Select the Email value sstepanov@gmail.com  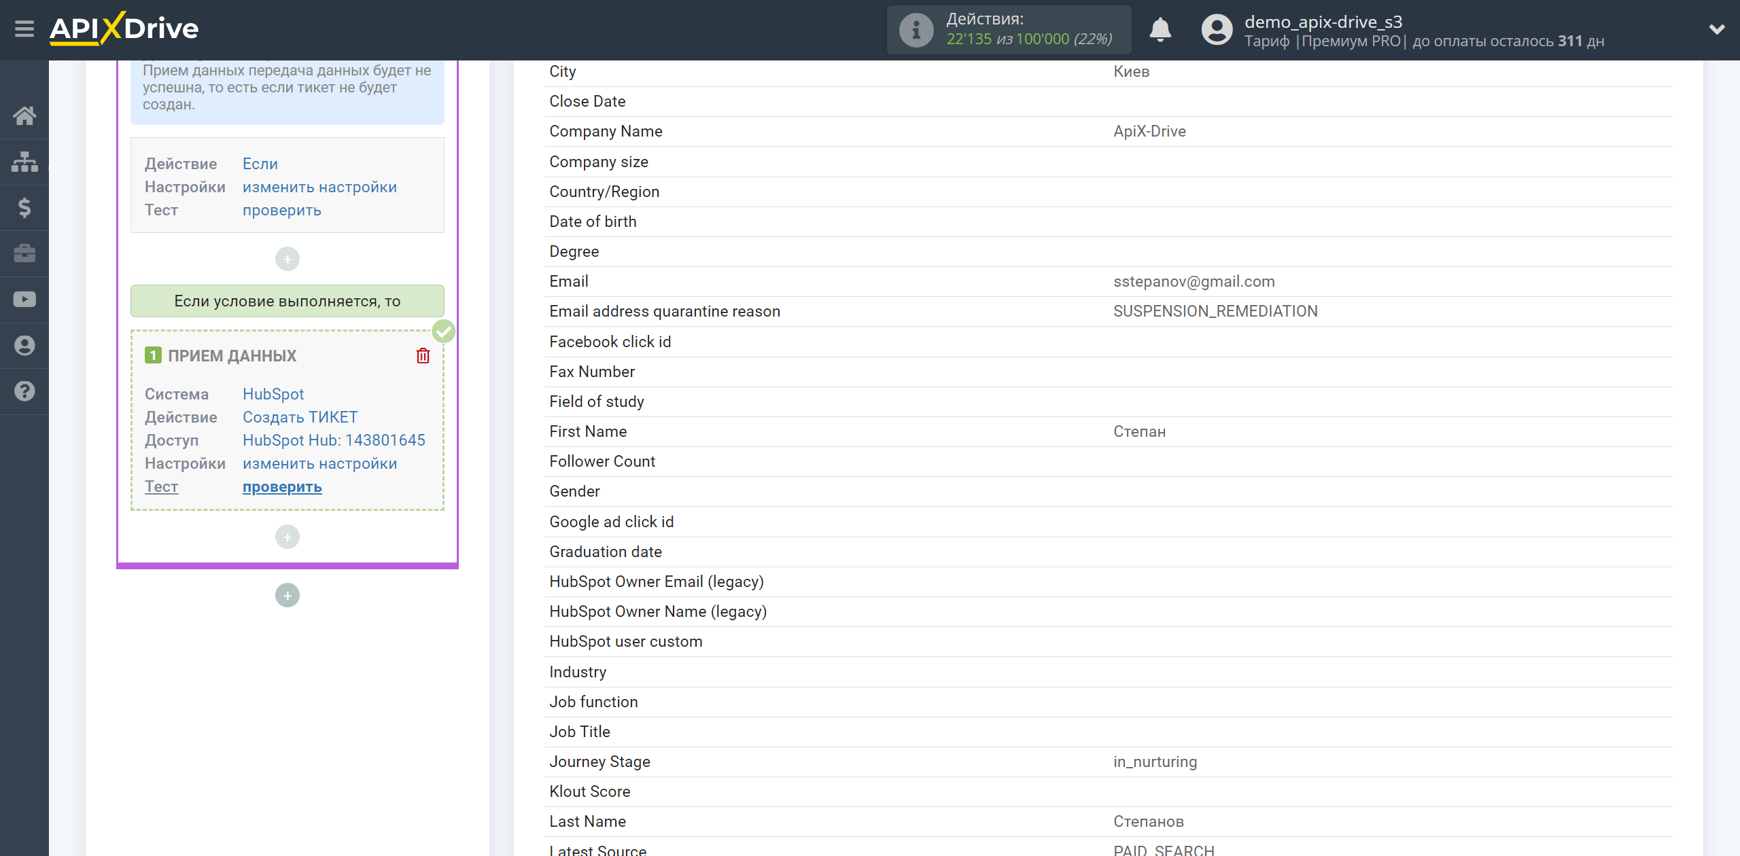1194,281
